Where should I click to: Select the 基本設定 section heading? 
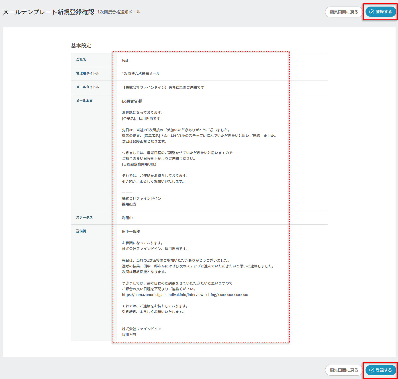81,46
